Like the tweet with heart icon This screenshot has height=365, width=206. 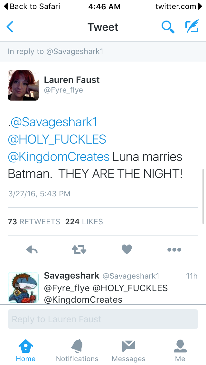coord(127,249)
